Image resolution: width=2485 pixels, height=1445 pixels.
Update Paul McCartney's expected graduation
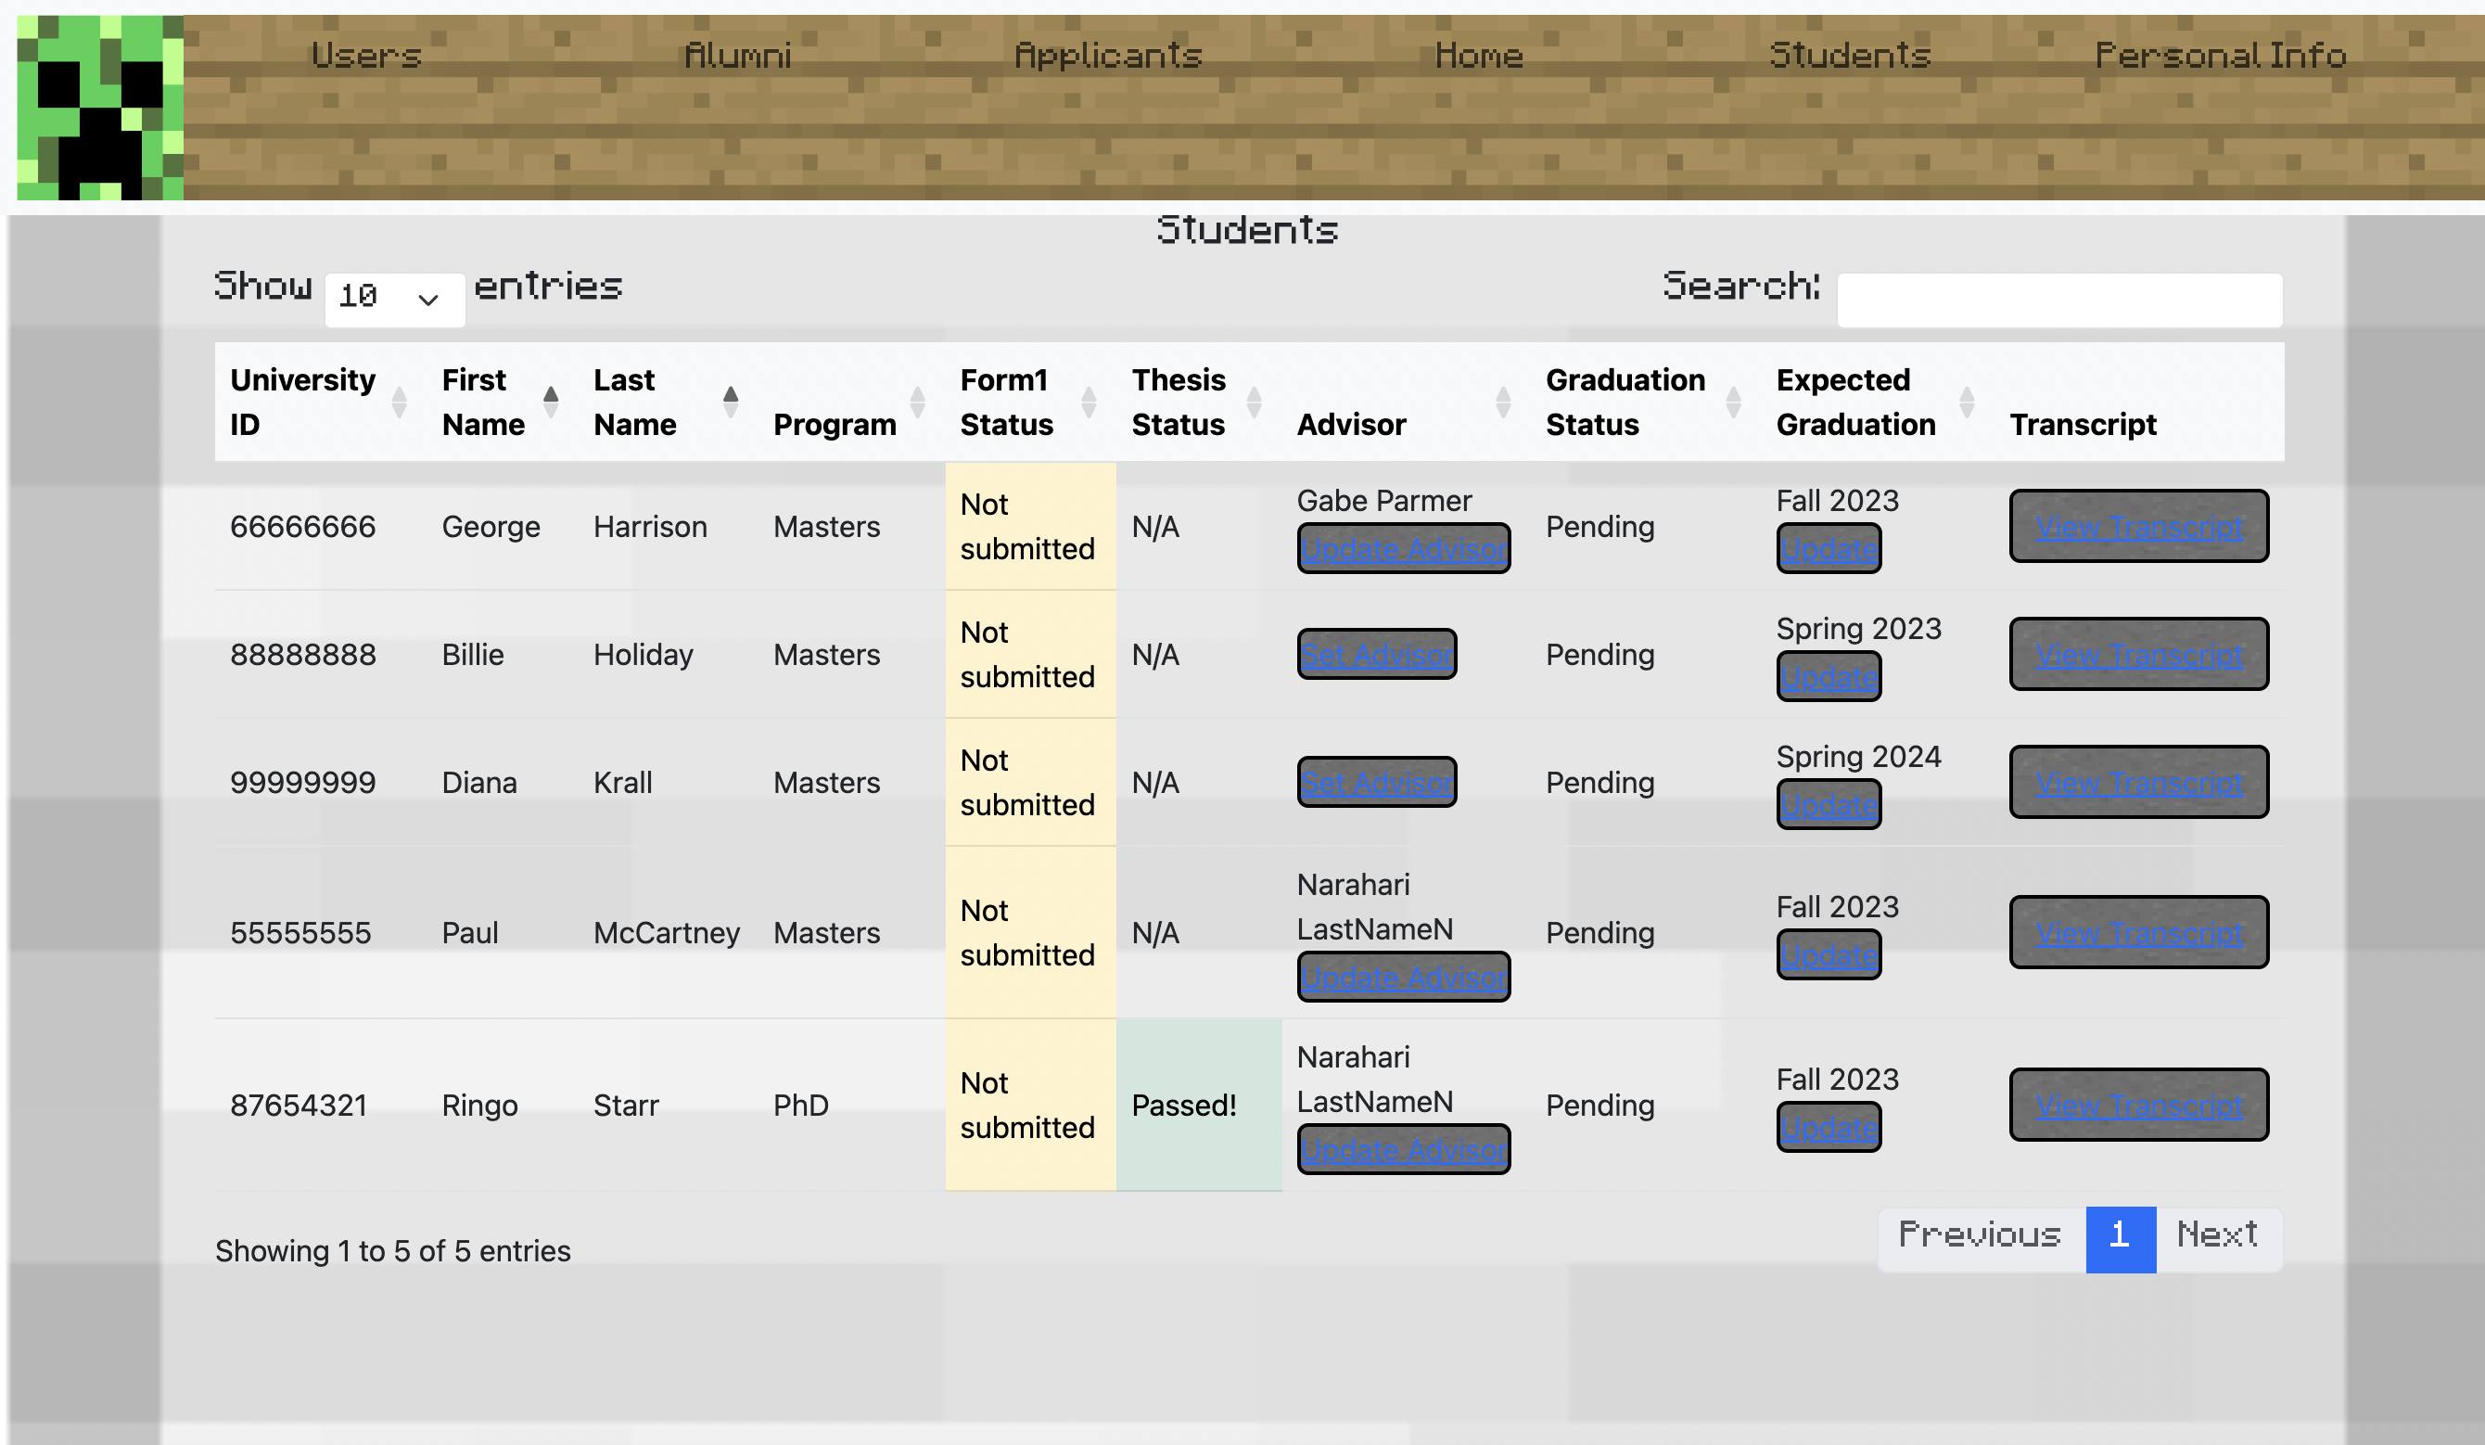coord(1829,954)
